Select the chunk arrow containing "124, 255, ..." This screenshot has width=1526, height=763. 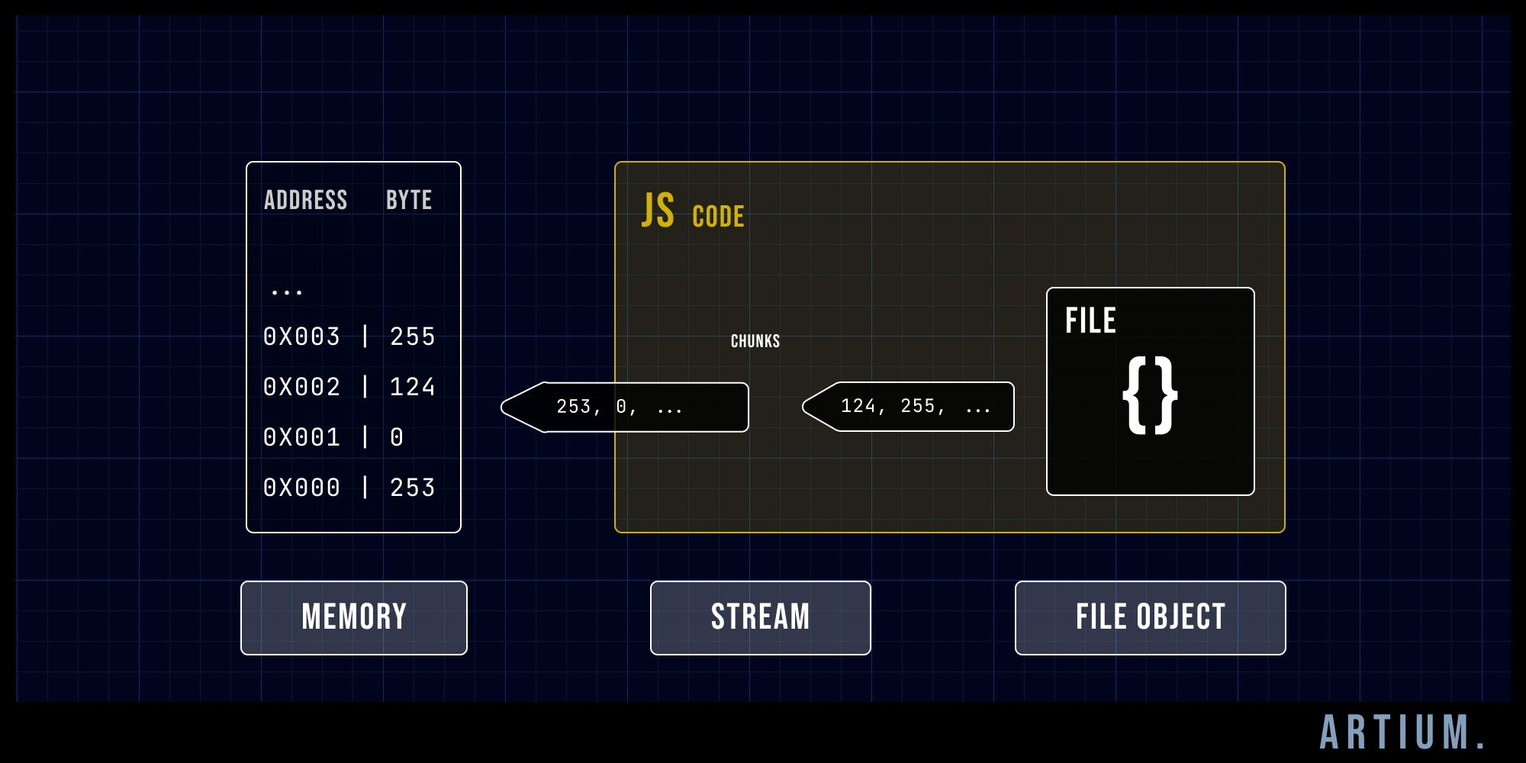click(908, 407)
